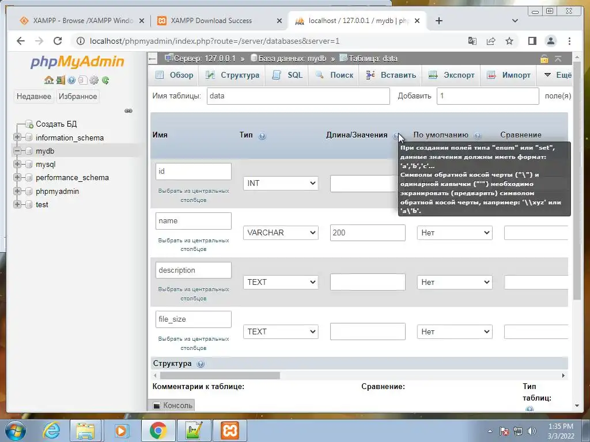The width and height of the screenshot is (590, 442).
Task: Open the Windows Start menu
Action: pyautogui.click(x=16, y=430)
